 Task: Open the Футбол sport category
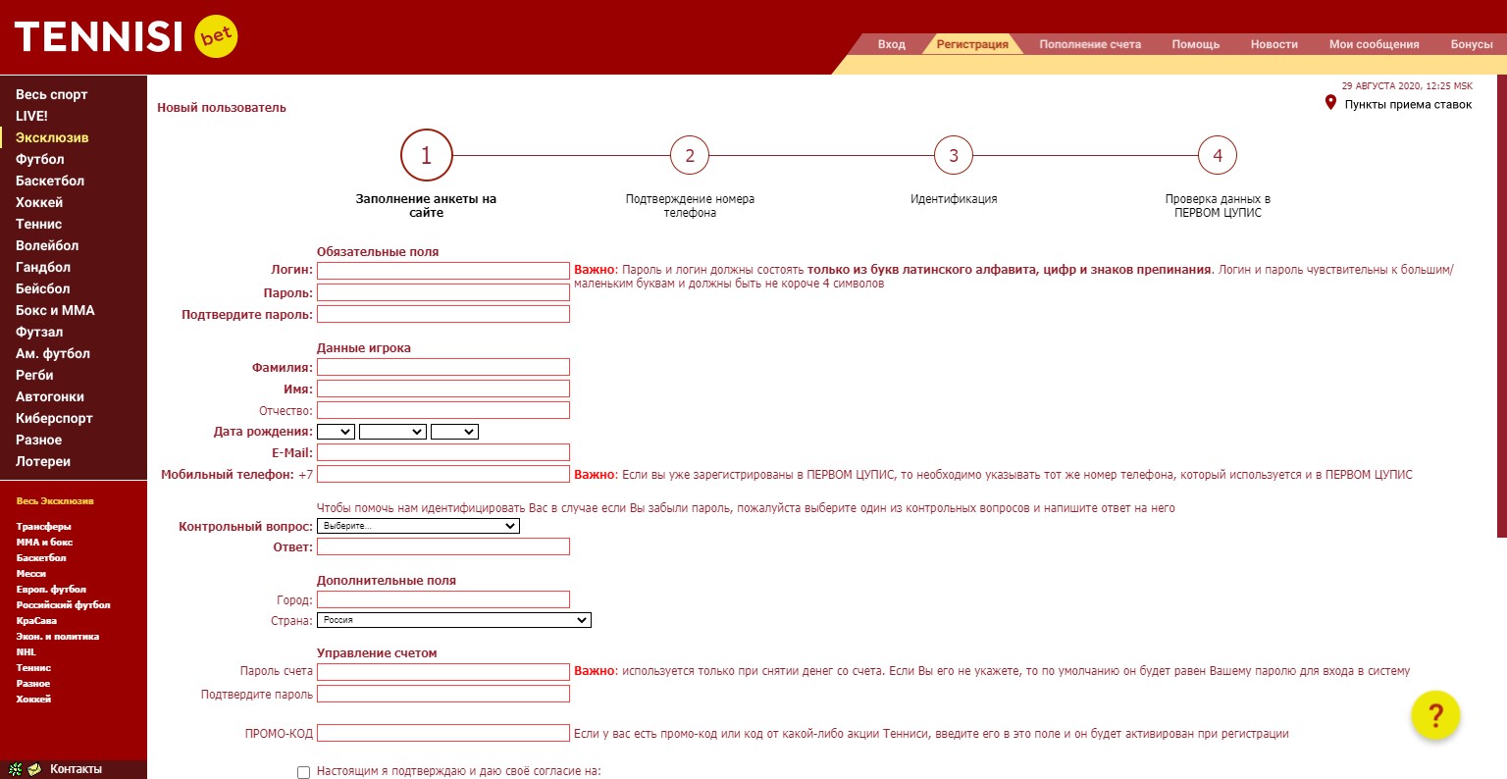(40, 159)
